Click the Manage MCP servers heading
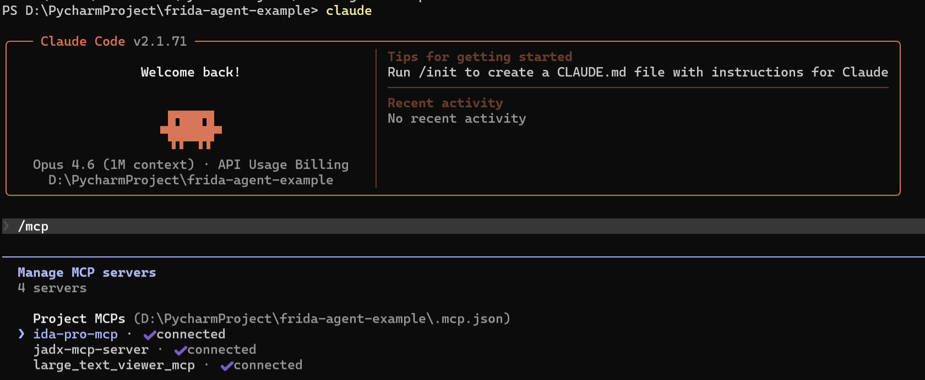 coord(86,273)
